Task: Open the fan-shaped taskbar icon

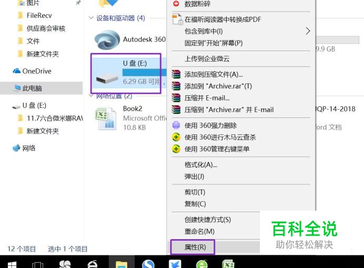Action: click(65, 264)
